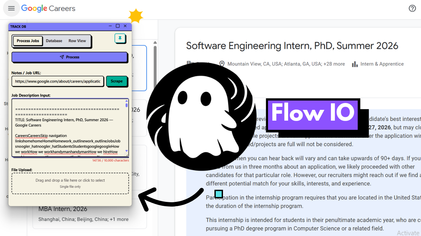
Task: Maximize the Track DB window
Action: click(117, 26)
